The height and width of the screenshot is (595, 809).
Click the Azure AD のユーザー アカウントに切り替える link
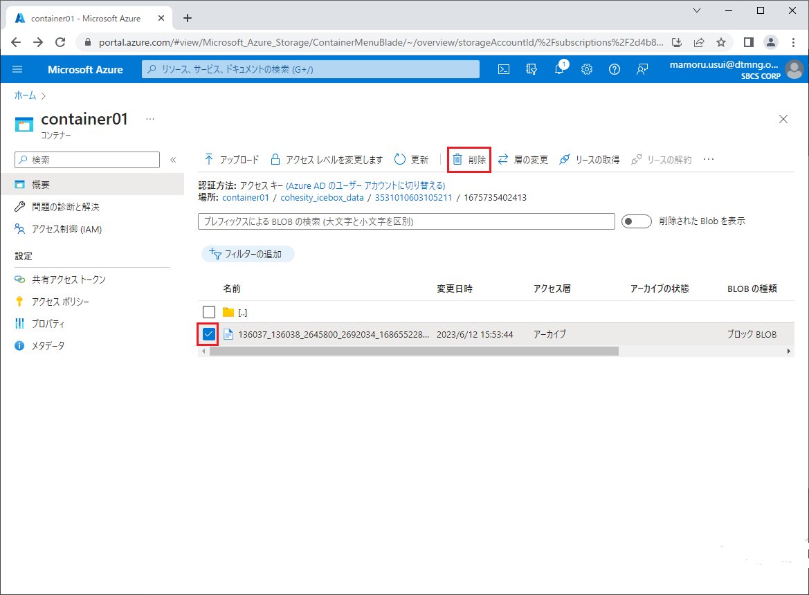click(365, 185)
